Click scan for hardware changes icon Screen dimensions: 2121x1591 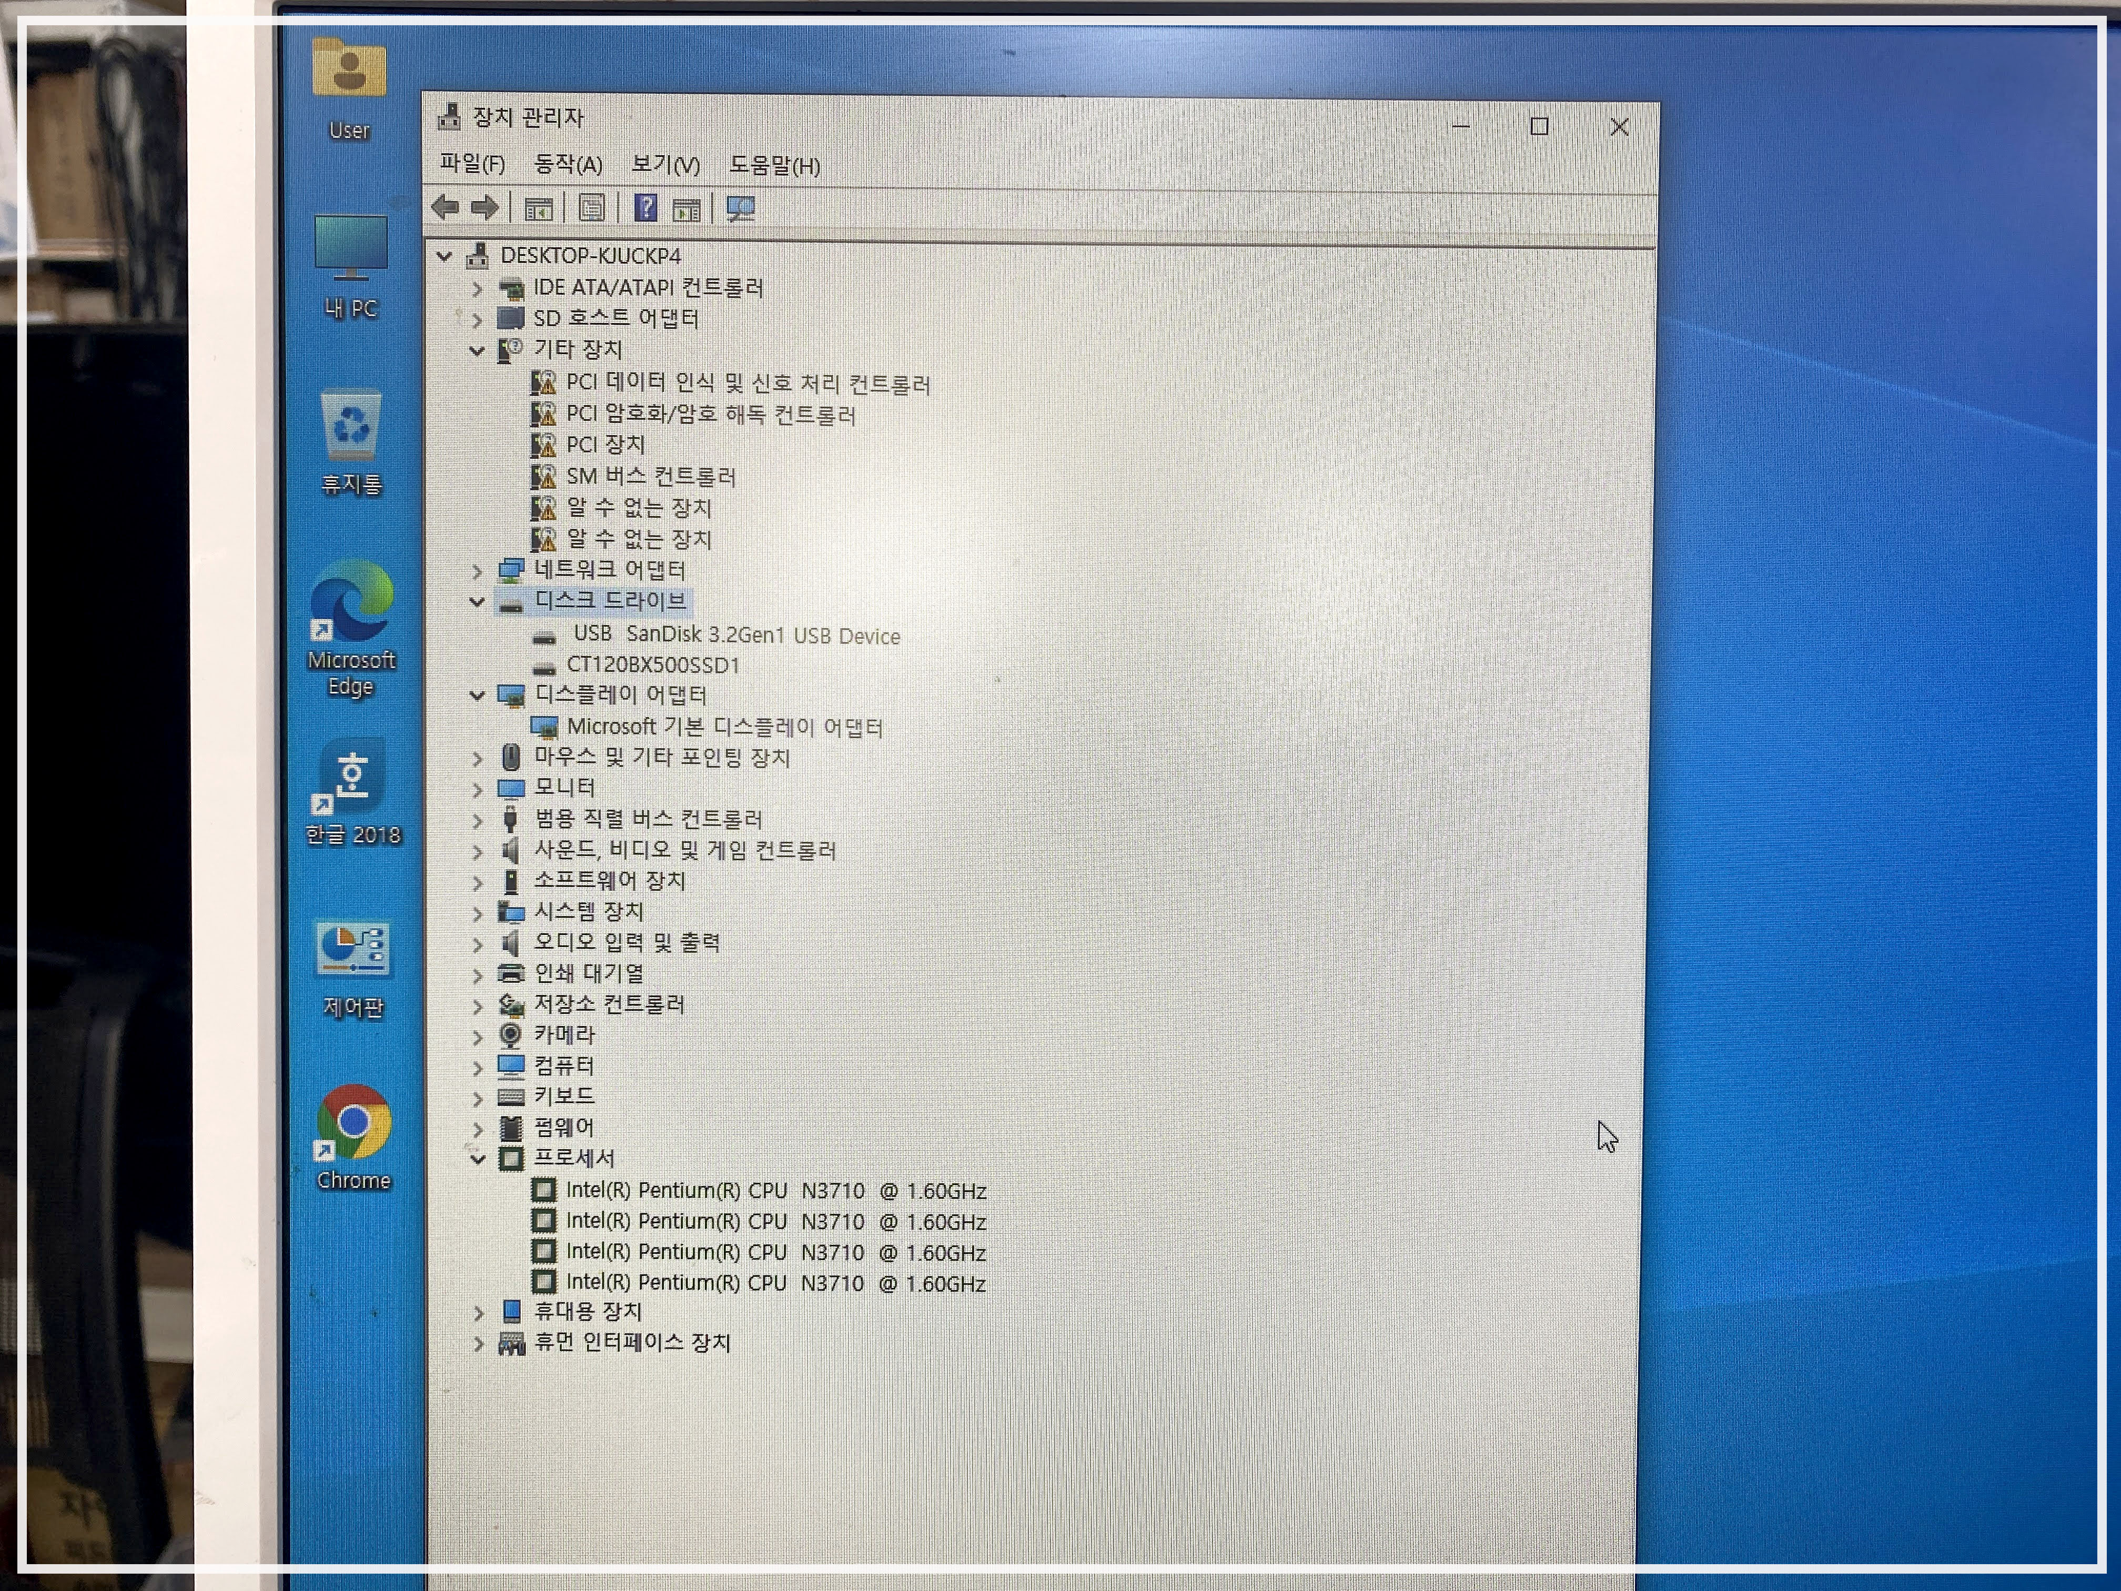pos(740,209)
